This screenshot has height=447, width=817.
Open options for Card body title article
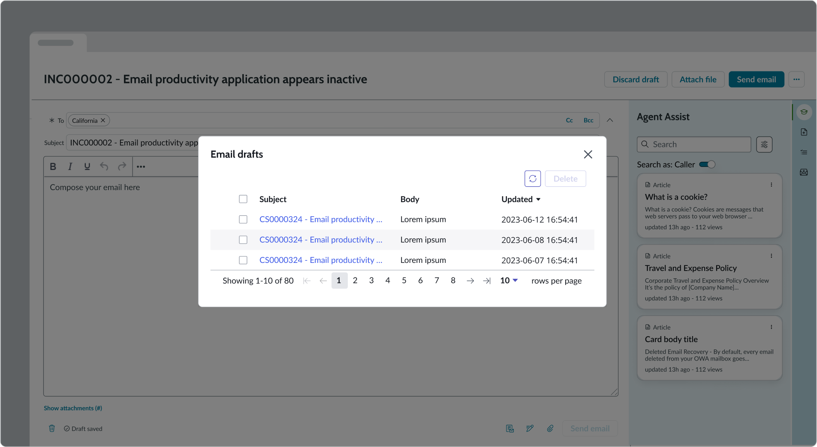point(771,327)
